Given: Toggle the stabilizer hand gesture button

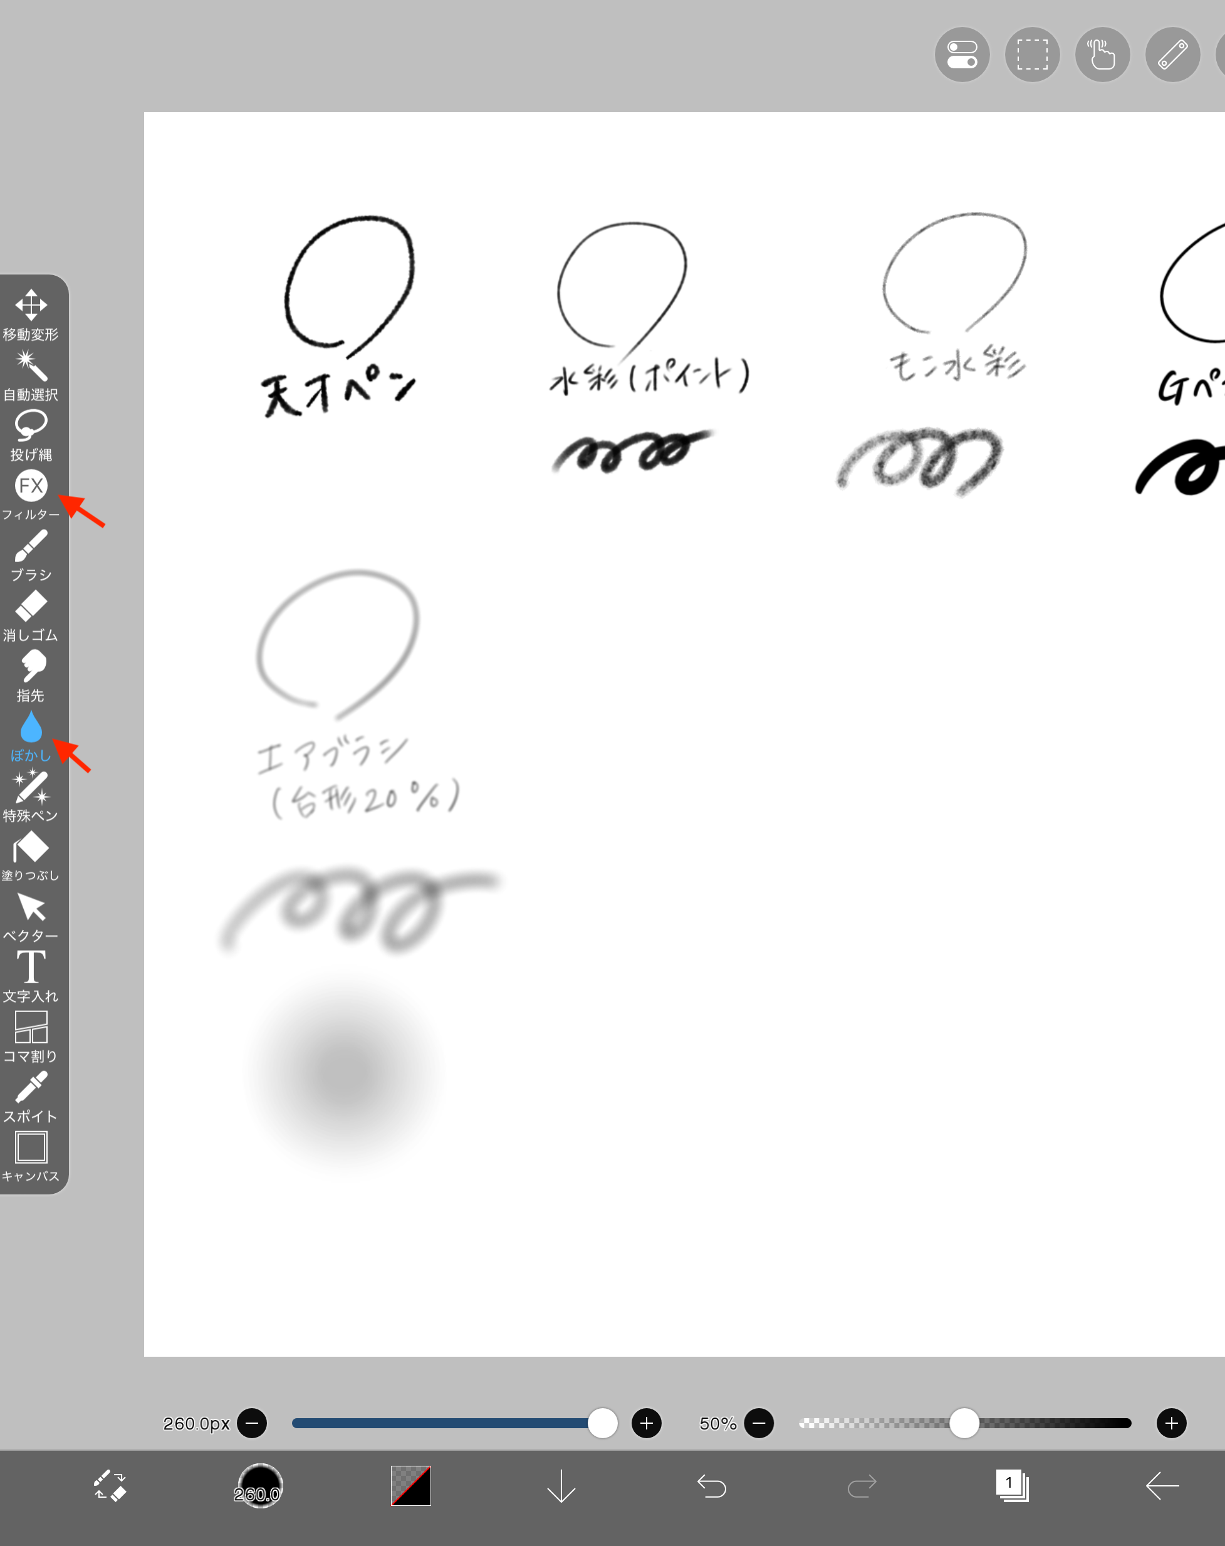Looking at the screenshot, I should [1102, 55].
